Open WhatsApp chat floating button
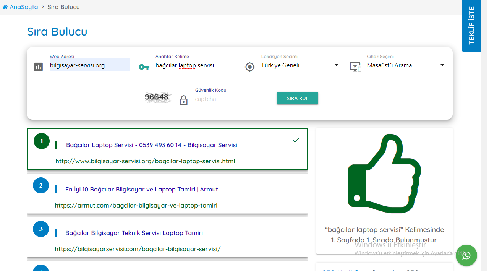Image resolution: width=489 pixels, height=271 pixels. point(466,255)
